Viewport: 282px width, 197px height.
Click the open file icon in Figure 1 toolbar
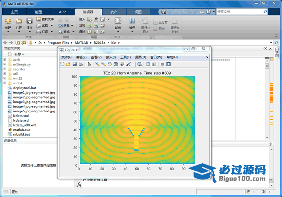[x=68, y=64]
